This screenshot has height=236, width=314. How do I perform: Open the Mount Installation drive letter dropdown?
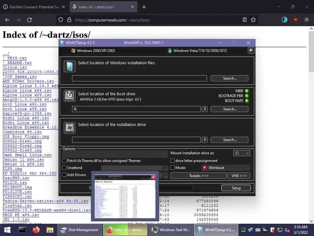[242, 153]
